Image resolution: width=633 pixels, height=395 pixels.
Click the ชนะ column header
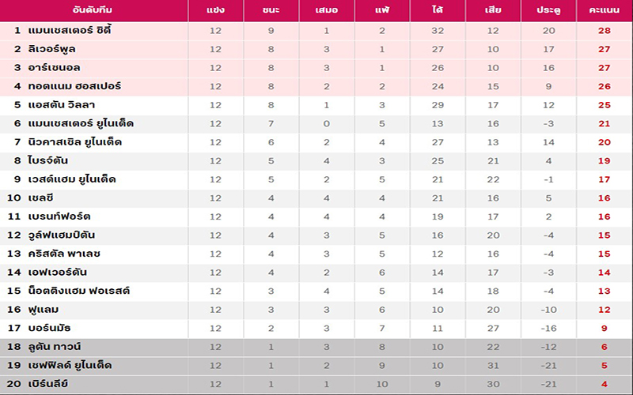pos(271,10)
